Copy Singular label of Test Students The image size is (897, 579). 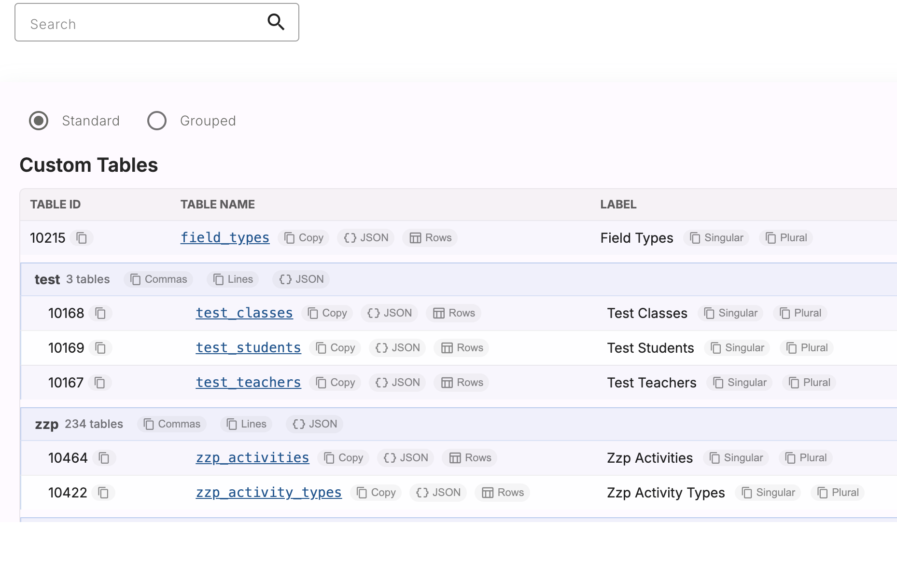tap(737, 348)
